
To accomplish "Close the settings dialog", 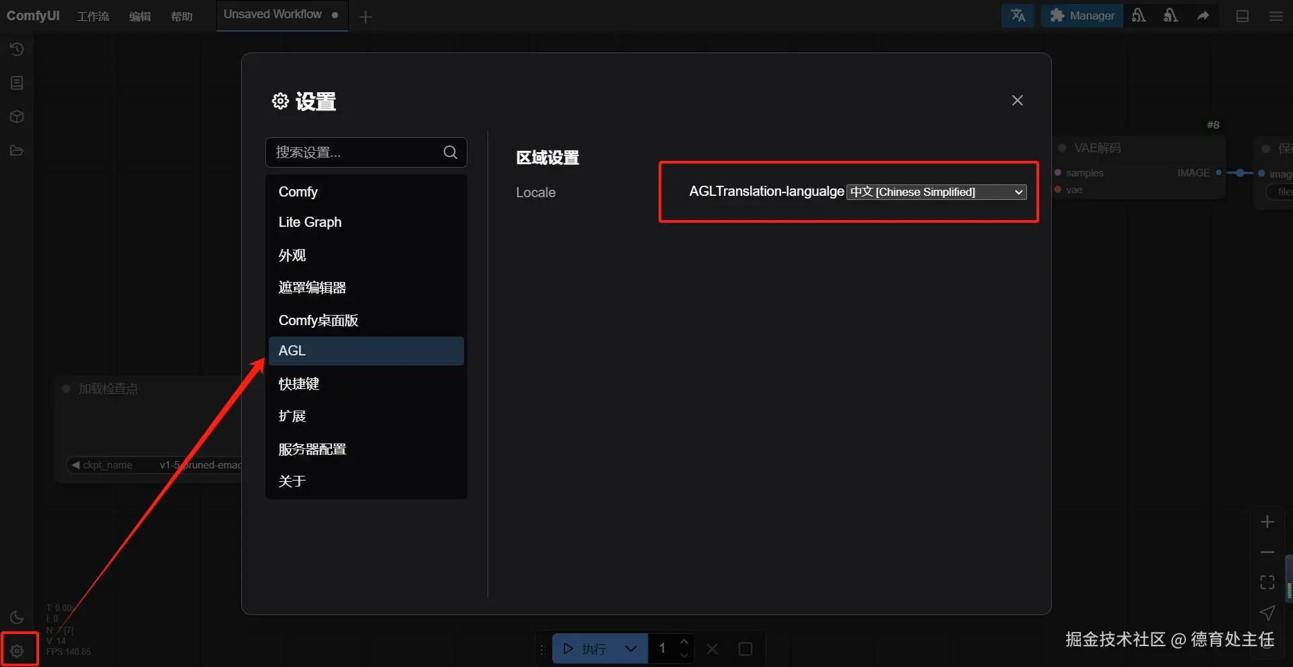I will click(1017, 100).
